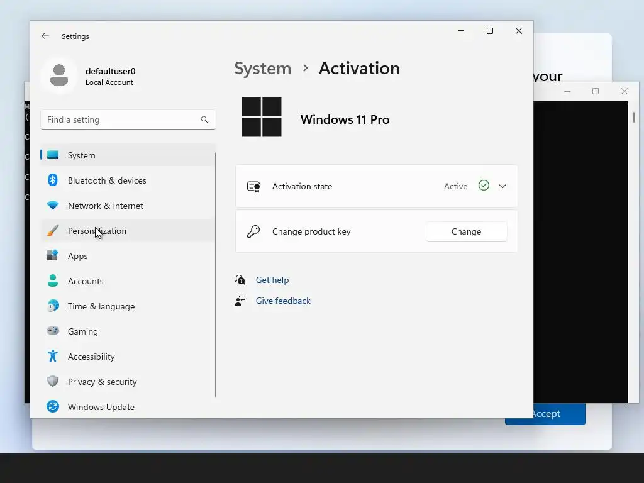Screen dimensions: 644x483
Task: Click the background console window scrollbar
Action: (634, 118)
